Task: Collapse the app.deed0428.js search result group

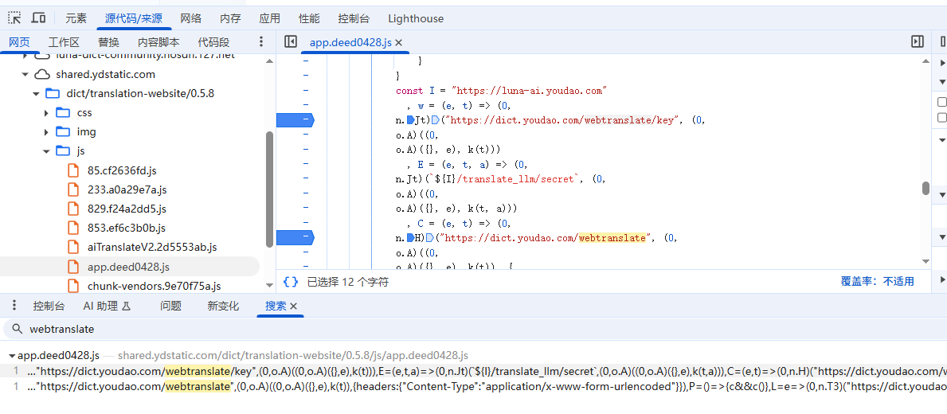Action: pos(13,355)
